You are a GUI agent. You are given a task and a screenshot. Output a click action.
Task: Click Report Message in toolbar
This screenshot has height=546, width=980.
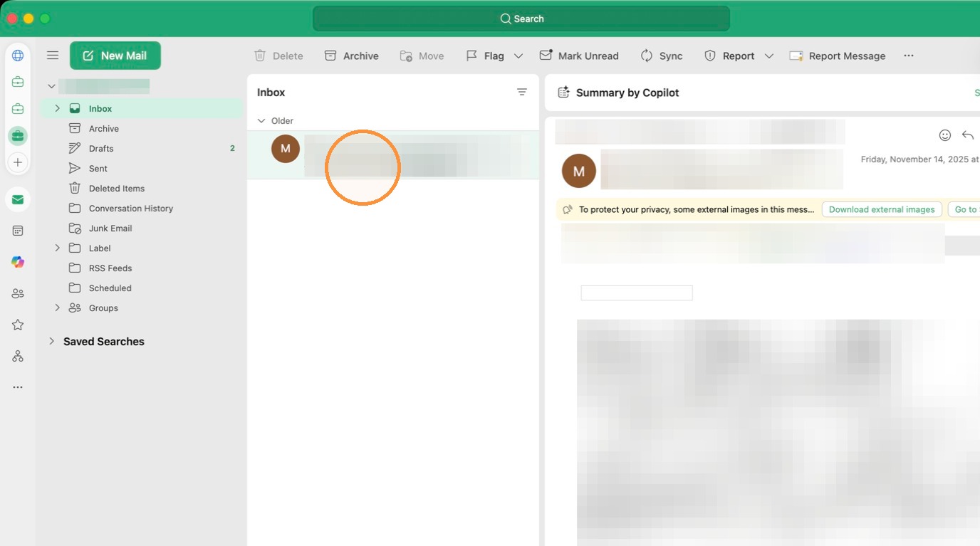pyautogui.click(x=838, y=56)
